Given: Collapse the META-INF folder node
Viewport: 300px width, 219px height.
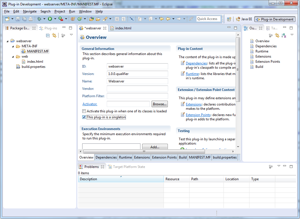Looking at the screenshot, I should coord(13,46).
